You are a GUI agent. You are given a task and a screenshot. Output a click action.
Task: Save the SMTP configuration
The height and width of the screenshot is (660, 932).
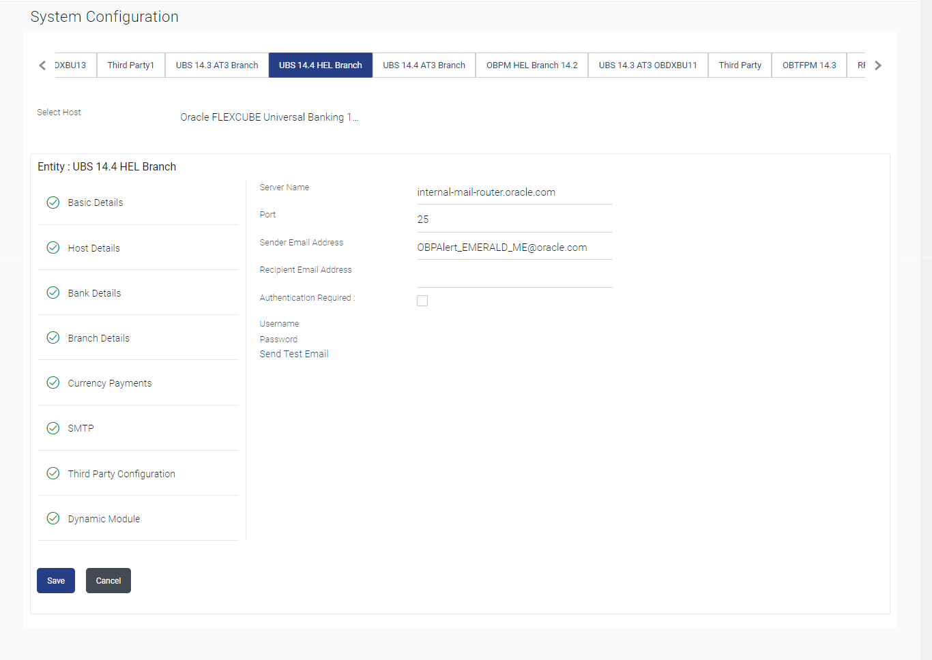pyautogui.click(x=56, y=581)
